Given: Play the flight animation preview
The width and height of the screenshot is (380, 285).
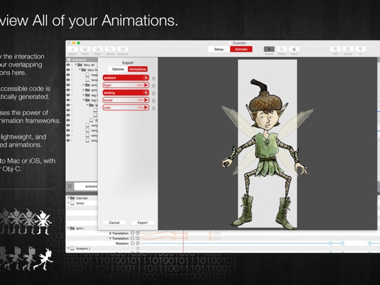Looking at the screenshot, I should [x=146, y=85].
